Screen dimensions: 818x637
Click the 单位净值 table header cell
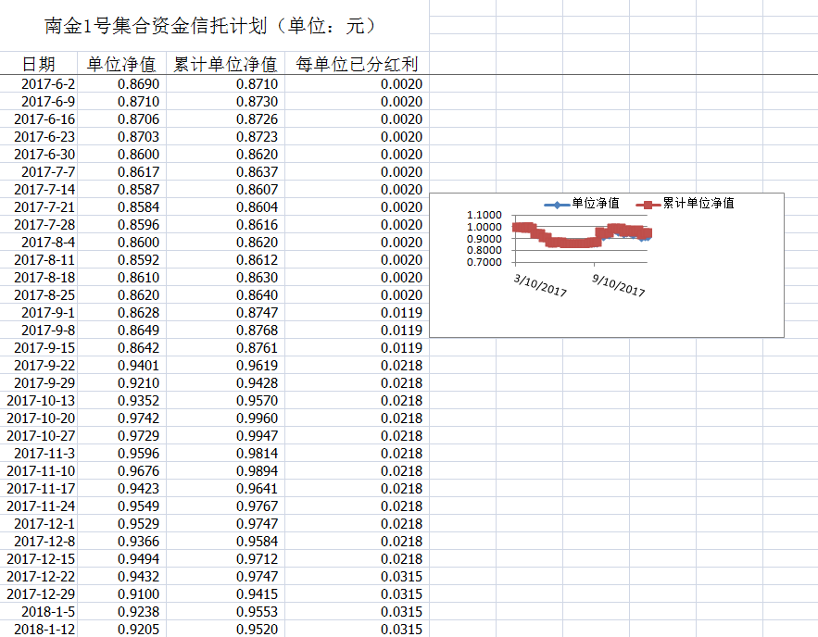click(x=121, y=64)
